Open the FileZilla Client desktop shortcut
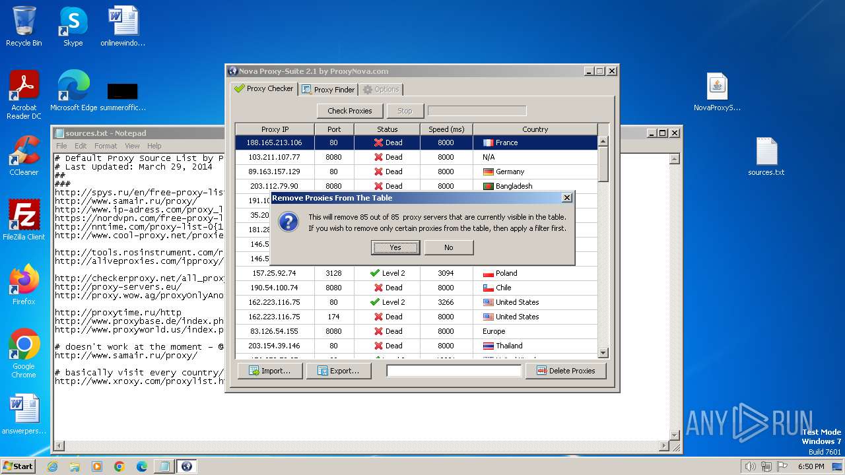845x475 pixels. pos(24,220)
